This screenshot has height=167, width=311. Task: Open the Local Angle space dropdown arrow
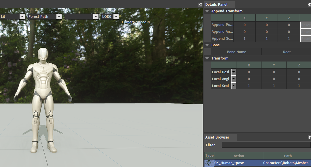point(234,79)
